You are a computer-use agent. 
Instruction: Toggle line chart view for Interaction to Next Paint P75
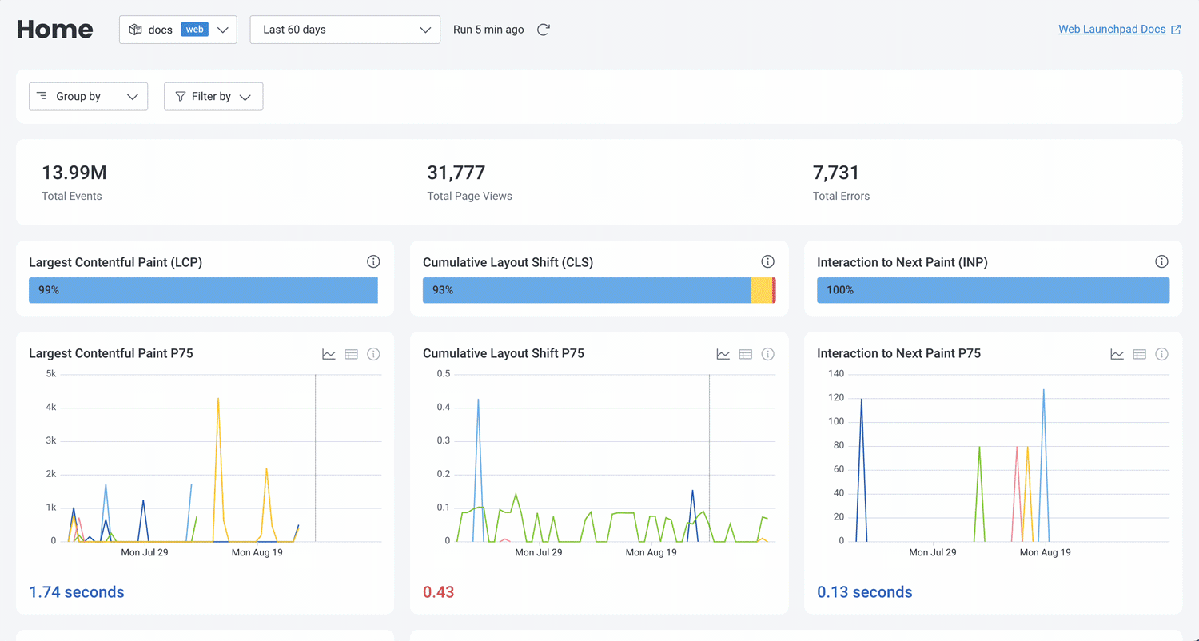click(x=1117, y=354)
